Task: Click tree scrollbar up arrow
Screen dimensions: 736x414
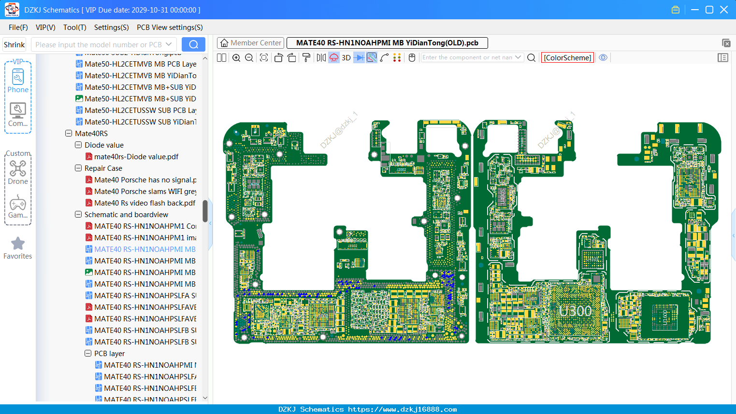Action: coord(205,58)
